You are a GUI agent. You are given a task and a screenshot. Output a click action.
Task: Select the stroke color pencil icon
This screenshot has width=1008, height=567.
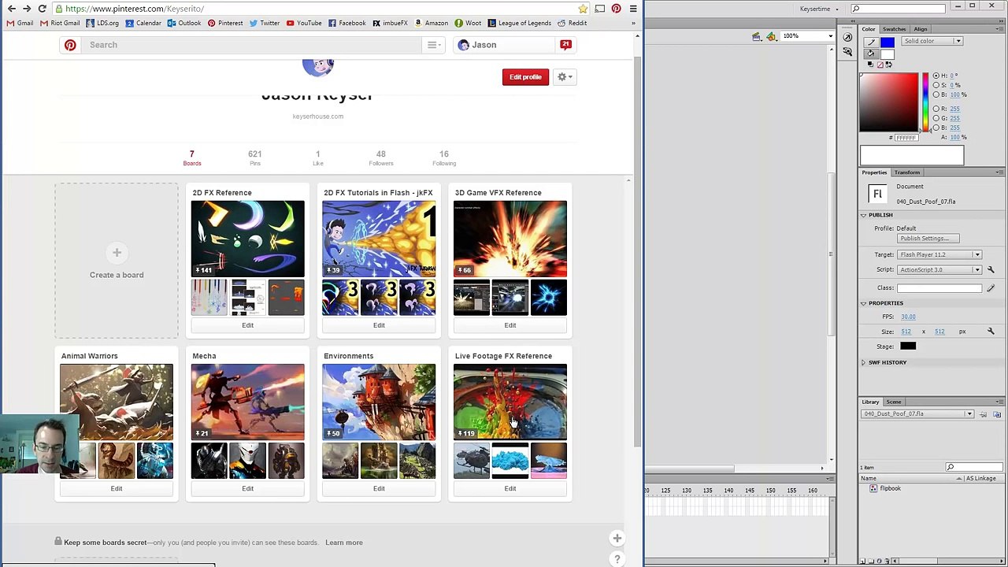[870, 42]
